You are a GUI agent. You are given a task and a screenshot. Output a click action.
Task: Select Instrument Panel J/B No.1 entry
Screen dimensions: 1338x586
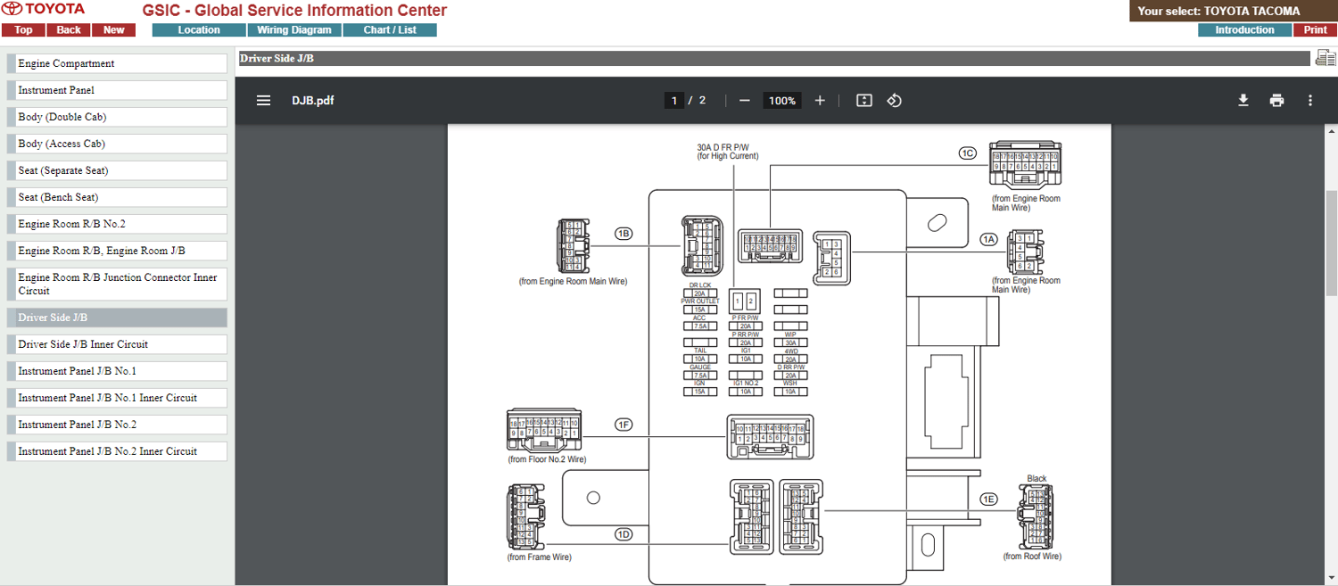pos(117,371)
